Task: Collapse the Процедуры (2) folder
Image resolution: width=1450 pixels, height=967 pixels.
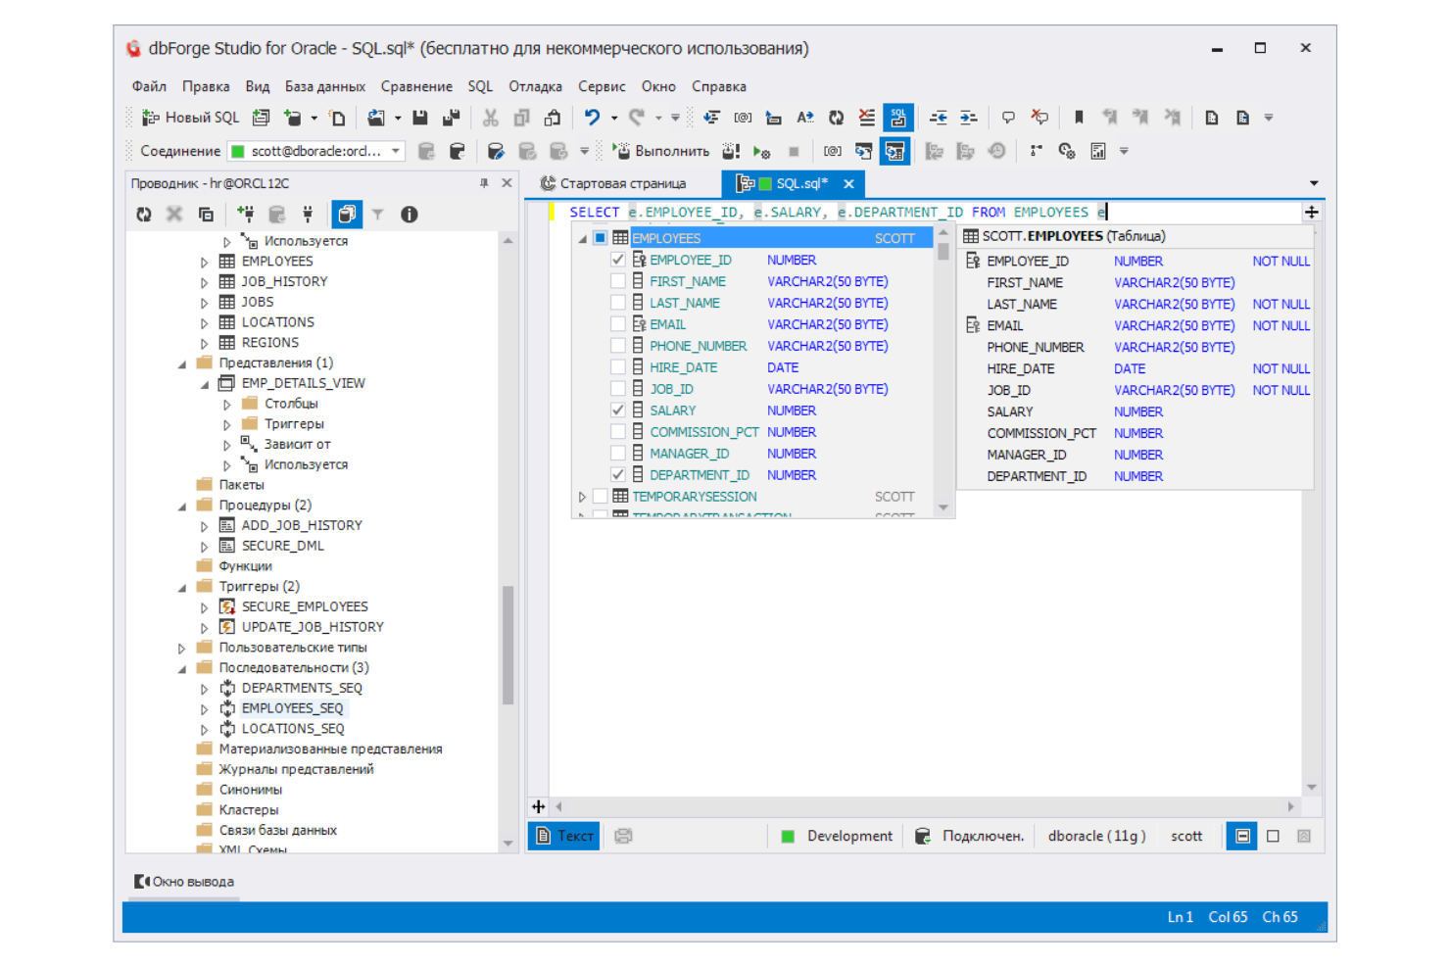Action: click(x=182, y=506)
